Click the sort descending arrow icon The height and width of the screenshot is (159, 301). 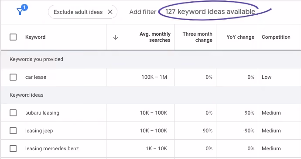115,37
